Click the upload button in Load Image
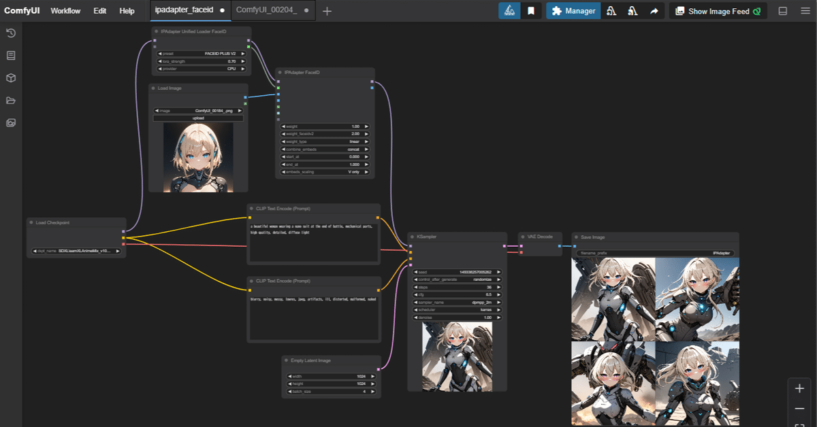This screenshot has height=427, width=817. (198, 118)
